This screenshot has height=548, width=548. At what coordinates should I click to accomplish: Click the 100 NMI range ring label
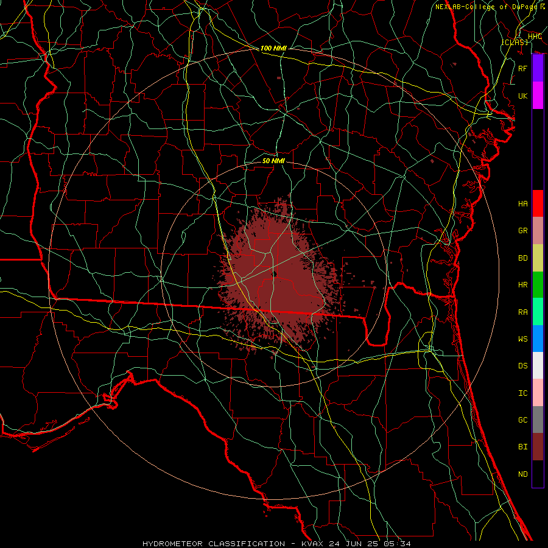click(273, 48)
